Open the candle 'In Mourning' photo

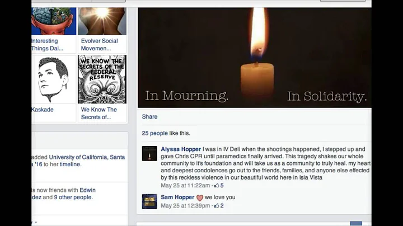255,58
